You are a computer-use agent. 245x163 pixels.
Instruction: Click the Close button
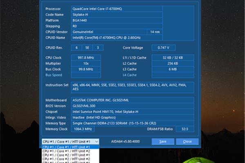pos(187,141)
